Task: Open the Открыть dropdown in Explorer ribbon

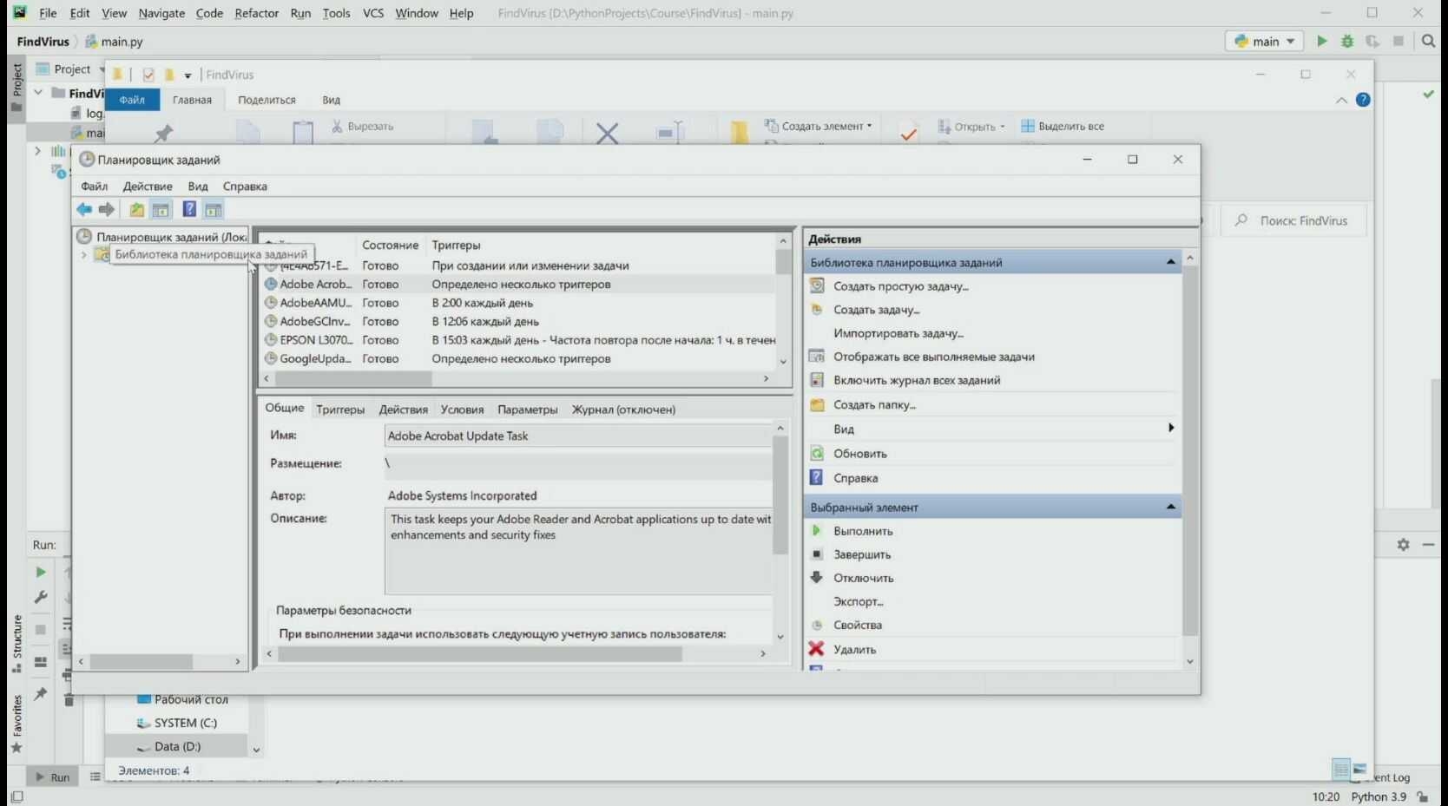Action: point(971,127)
